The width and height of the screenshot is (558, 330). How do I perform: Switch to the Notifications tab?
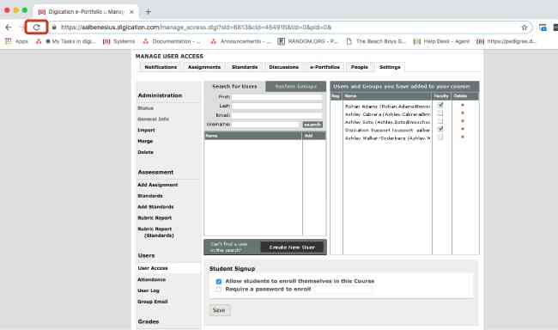(161, 67)
